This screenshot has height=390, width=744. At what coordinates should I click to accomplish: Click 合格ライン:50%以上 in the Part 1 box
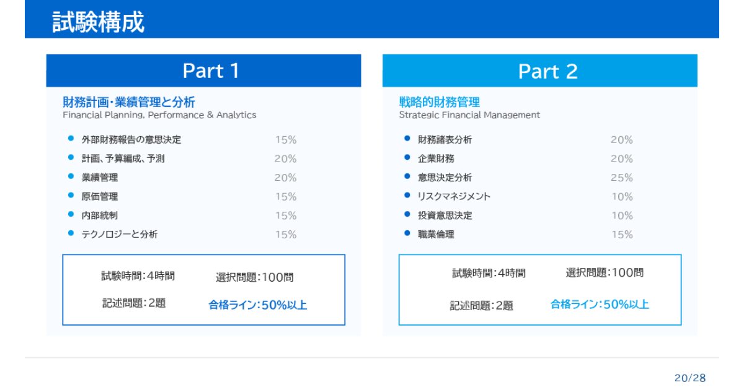tap(258, 305)
